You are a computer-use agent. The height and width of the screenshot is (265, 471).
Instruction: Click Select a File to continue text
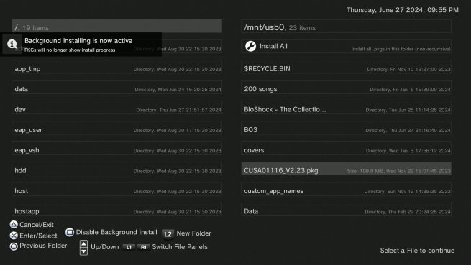(x=417, y=251)
